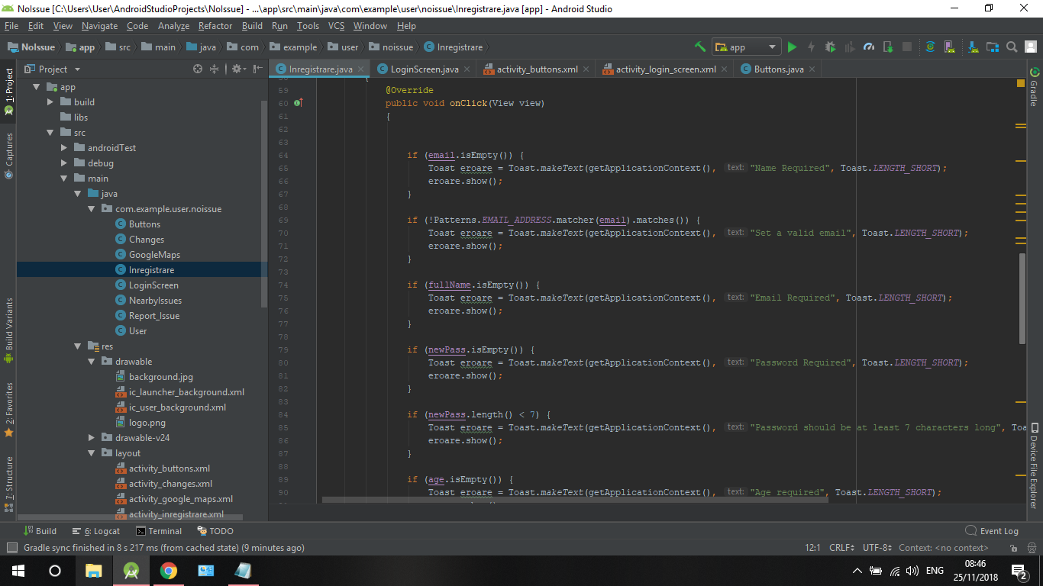Select Report_Issue class in project tree

click(154, 316)
